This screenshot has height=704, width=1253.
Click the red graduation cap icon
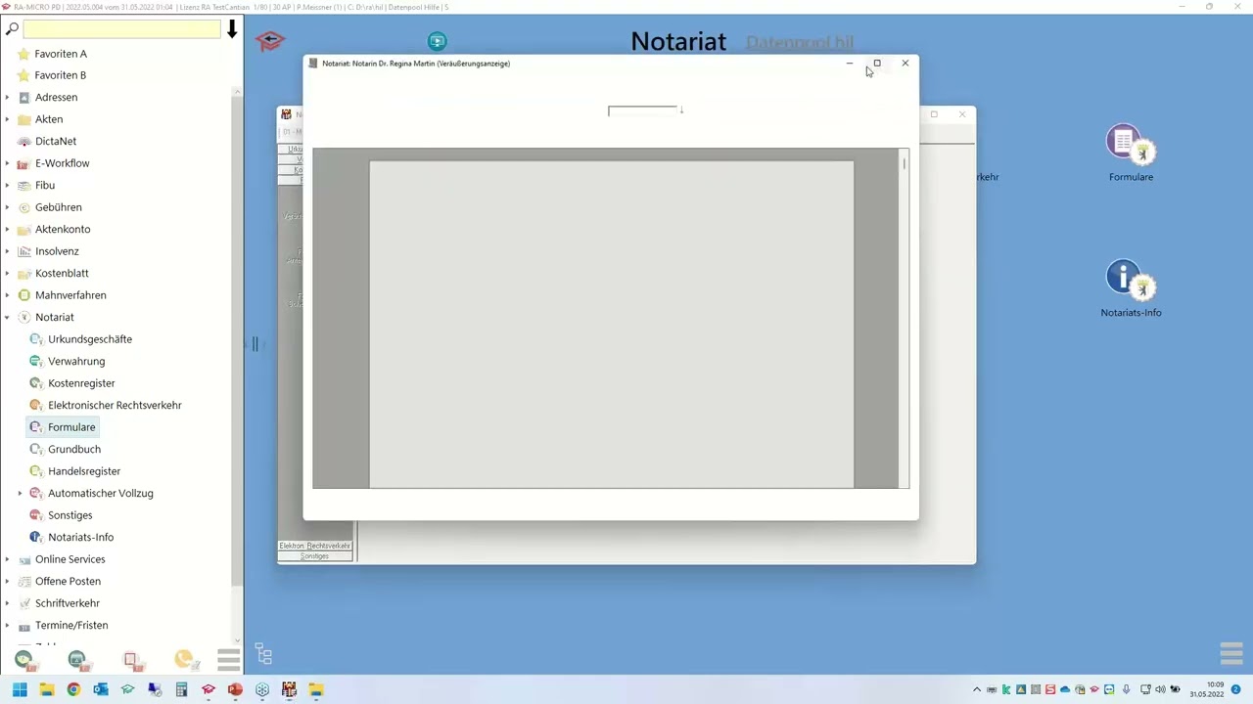pyautogui.click(x=270, y=41)
